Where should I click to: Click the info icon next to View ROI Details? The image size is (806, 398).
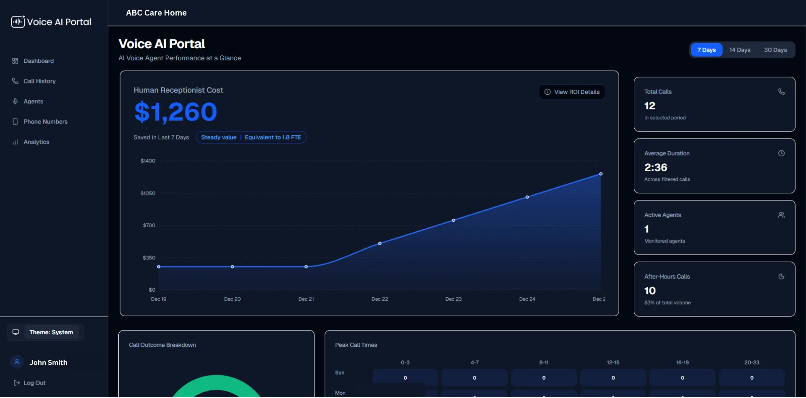(547, 92)
